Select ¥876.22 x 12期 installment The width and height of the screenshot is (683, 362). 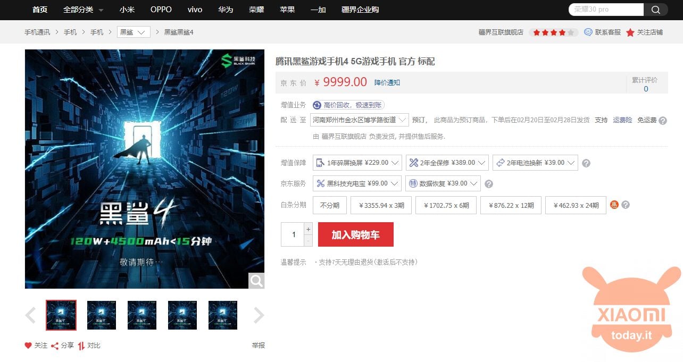pyautogui.click(x=511, y=205)
